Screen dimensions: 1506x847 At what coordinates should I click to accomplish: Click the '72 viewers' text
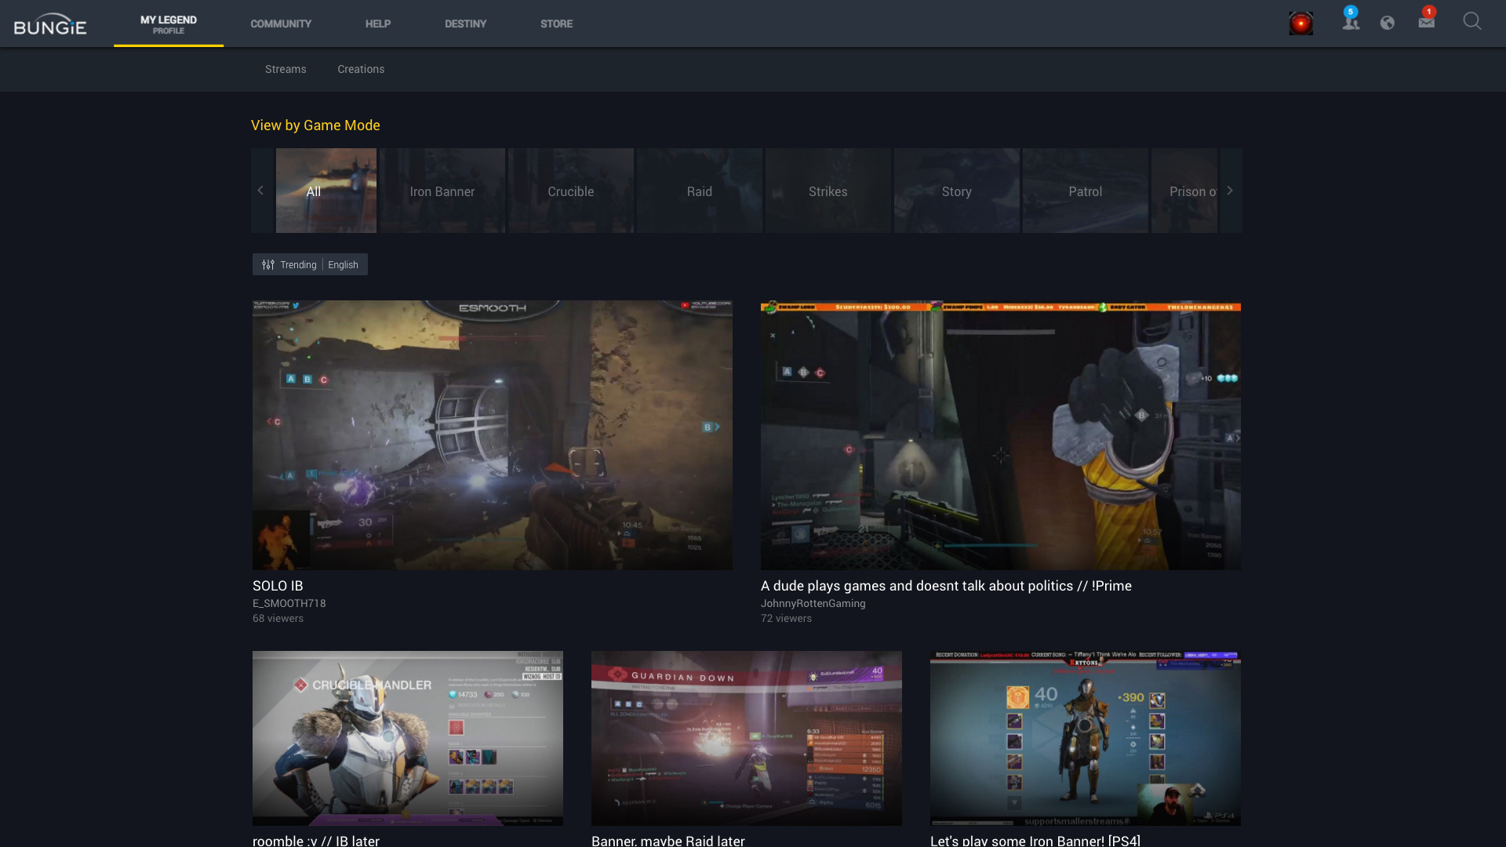(786, 619)
